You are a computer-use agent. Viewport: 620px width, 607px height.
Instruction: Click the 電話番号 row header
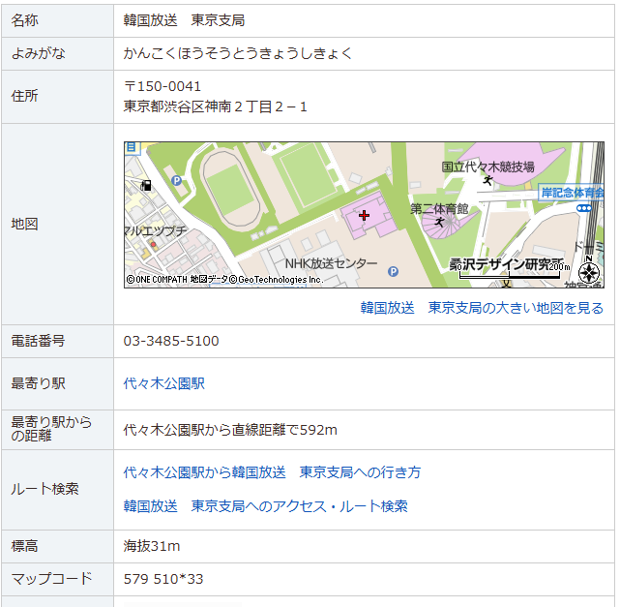(57, 341)
